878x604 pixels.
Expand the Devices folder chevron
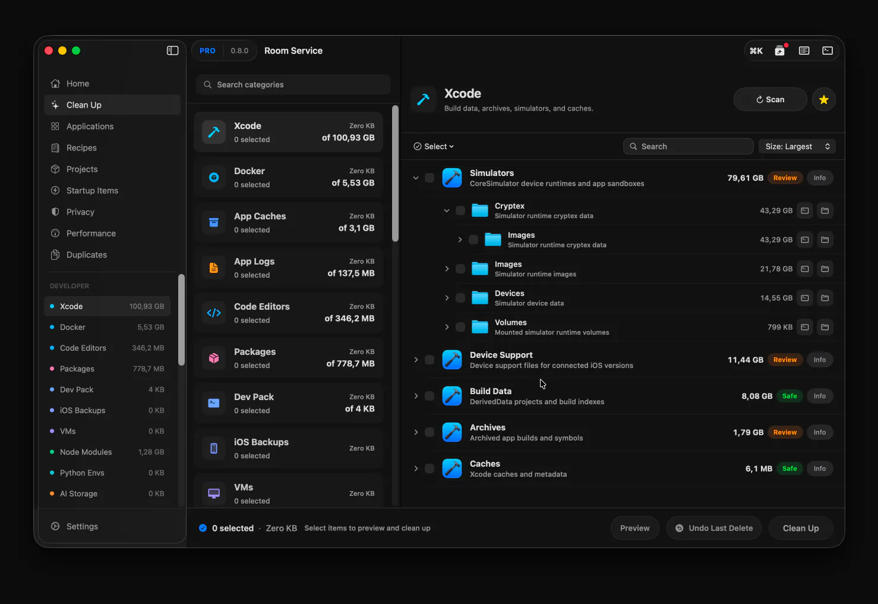pos(447,298)
